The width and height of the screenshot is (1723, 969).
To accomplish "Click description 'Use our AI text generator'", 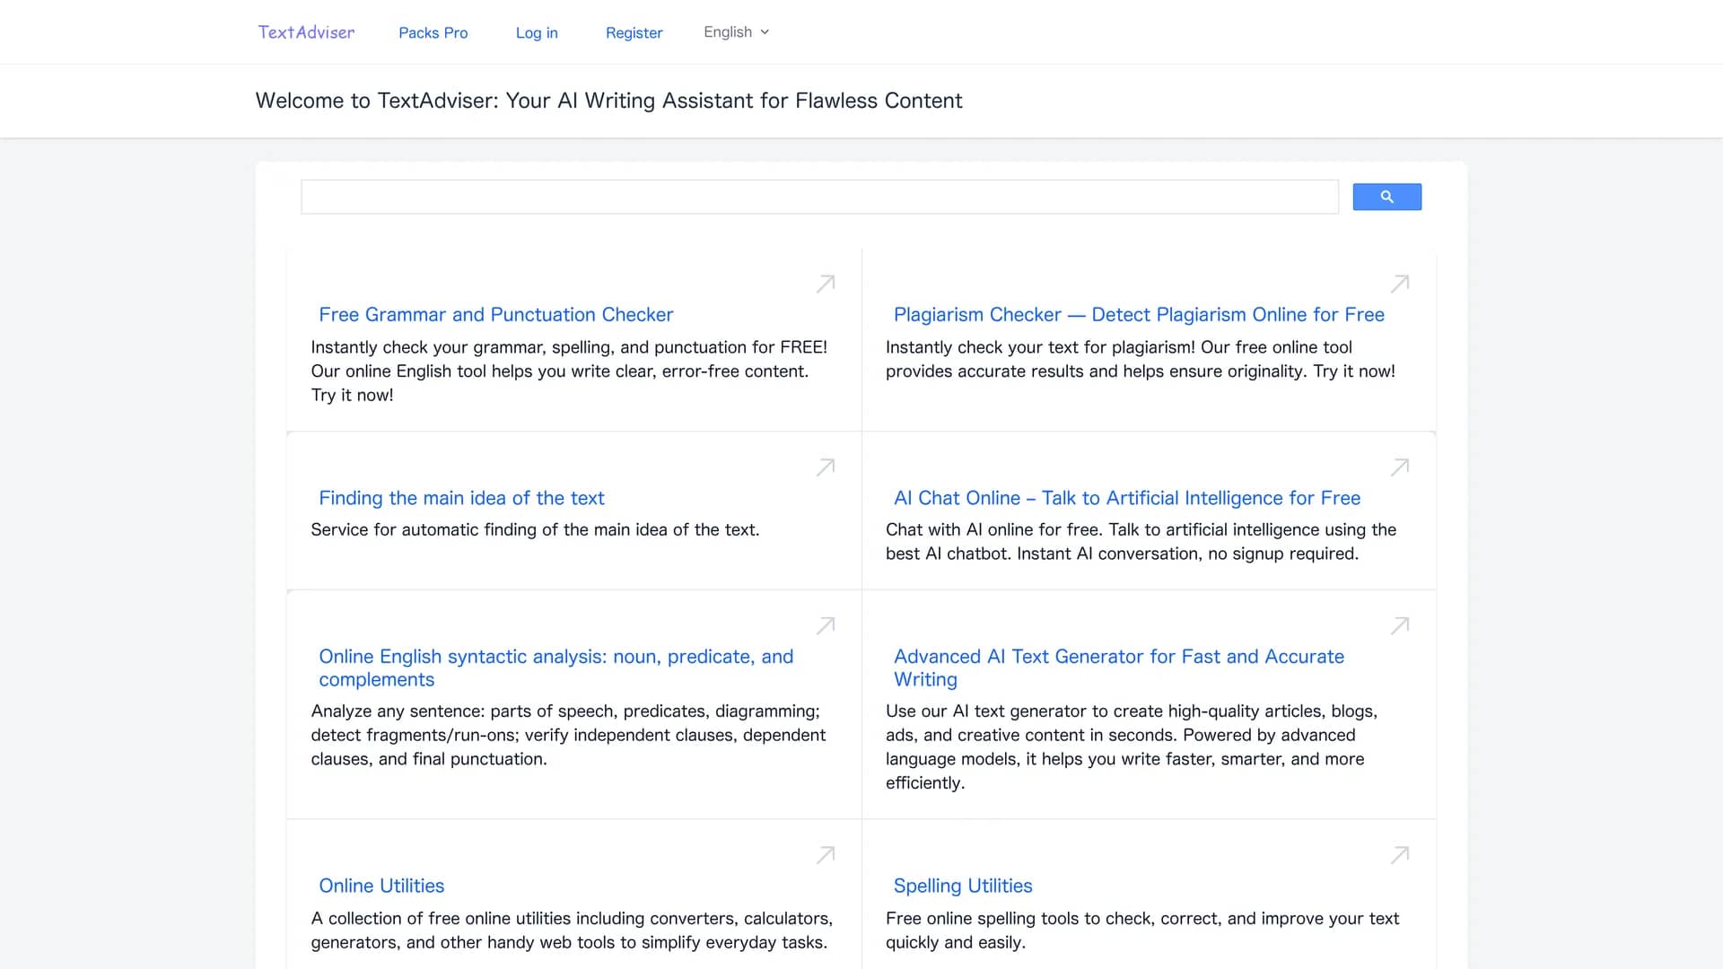I will (x=1132, y=746).
